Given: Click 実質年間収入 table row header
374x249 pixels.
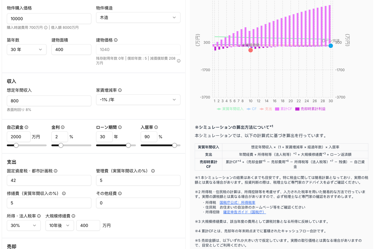Looking at the screenshot, I should tap(209, 147).
